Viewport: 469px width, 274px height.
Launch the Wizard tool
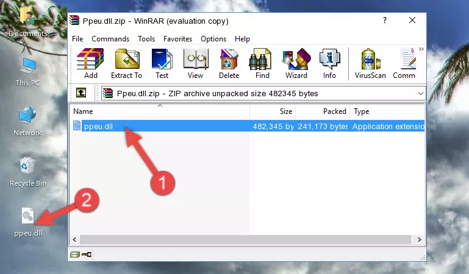pos(296,63)
